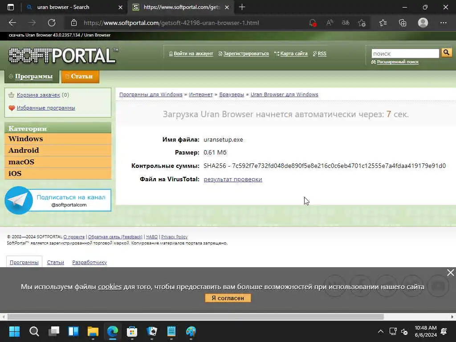The height and width of the screenshot is (342, 456).
Task: Click Войти на аккаунт link
Action: click(x=193, y=53)
